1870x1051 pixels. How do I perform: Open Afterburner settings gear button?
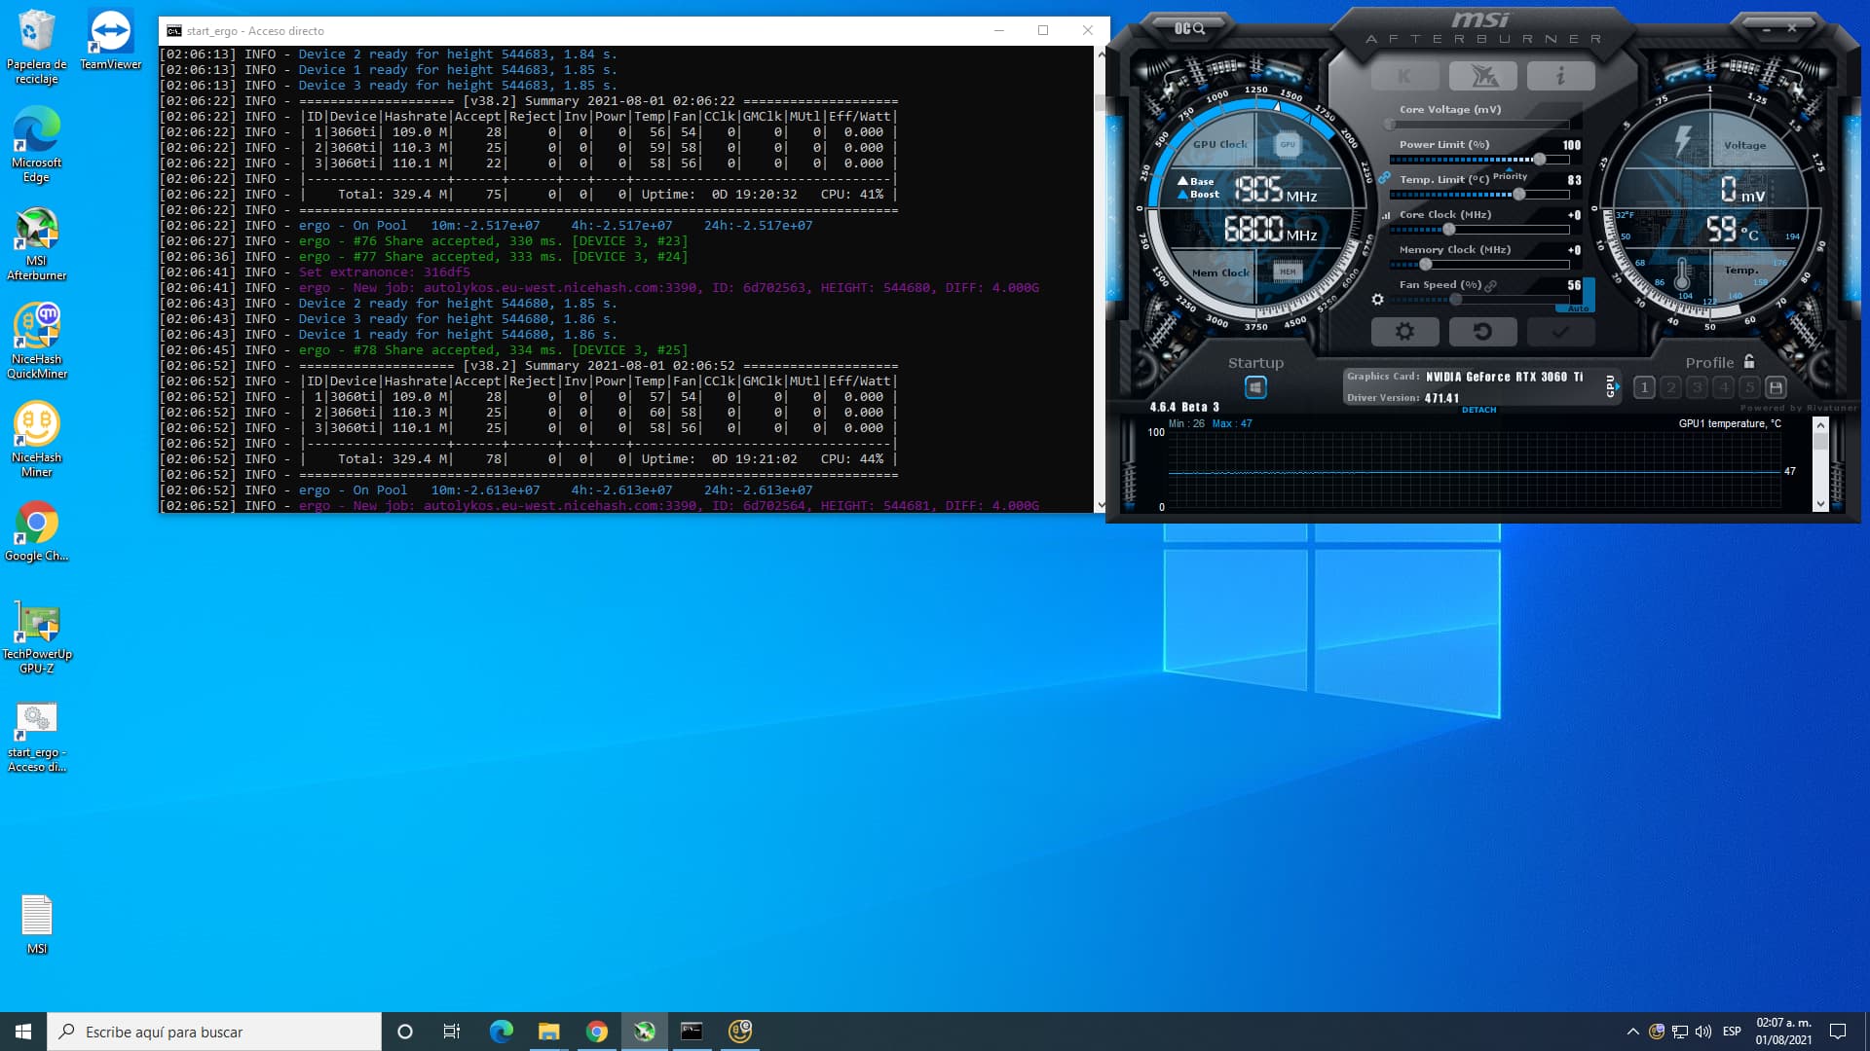1404,332
